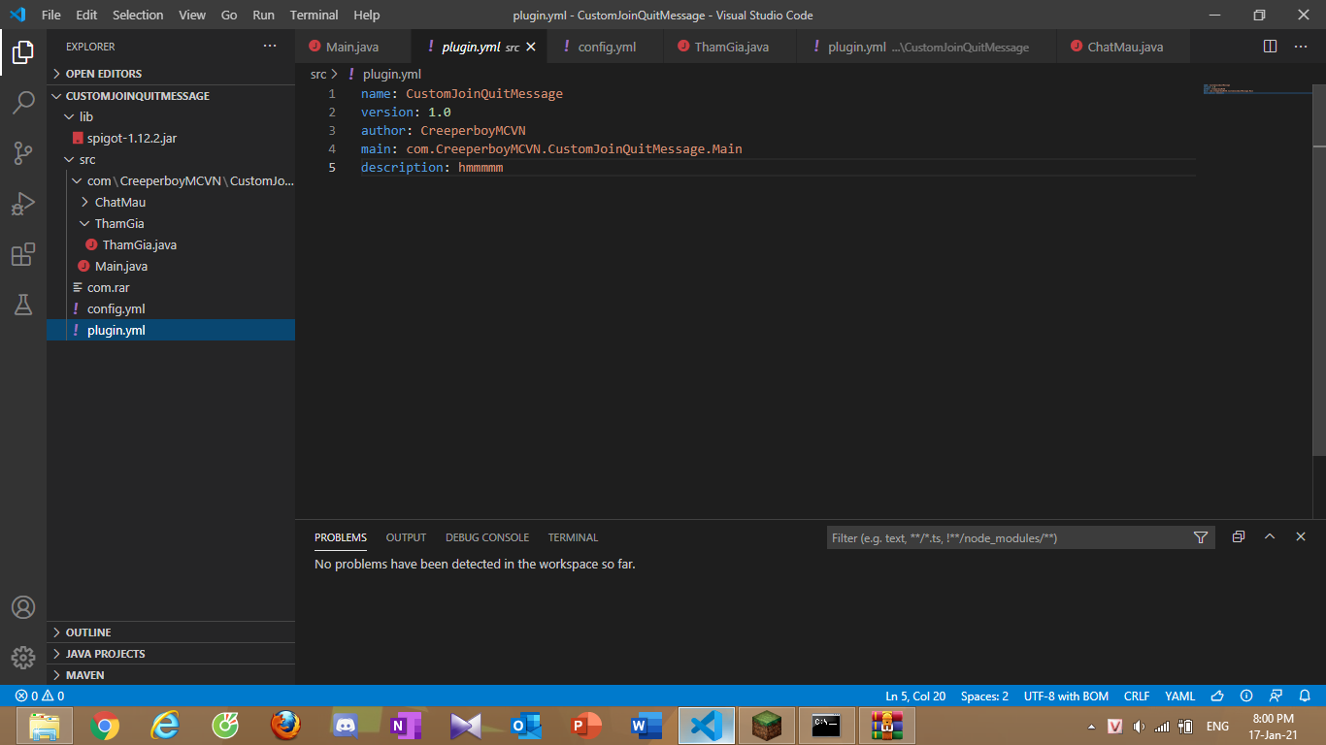
Task: Click the split editor right icon
Action: tap(1270, 47)
